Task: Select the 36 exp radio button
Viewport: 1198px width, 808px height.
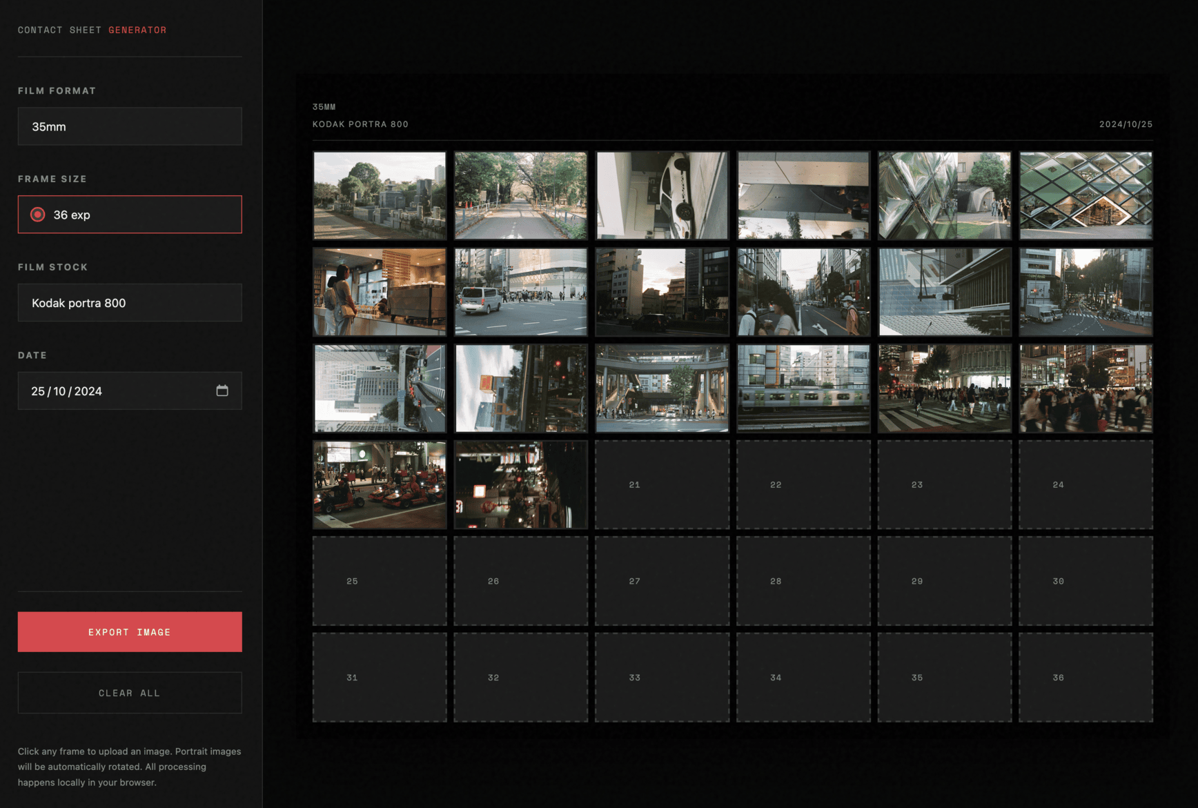Action: (38, 215)
